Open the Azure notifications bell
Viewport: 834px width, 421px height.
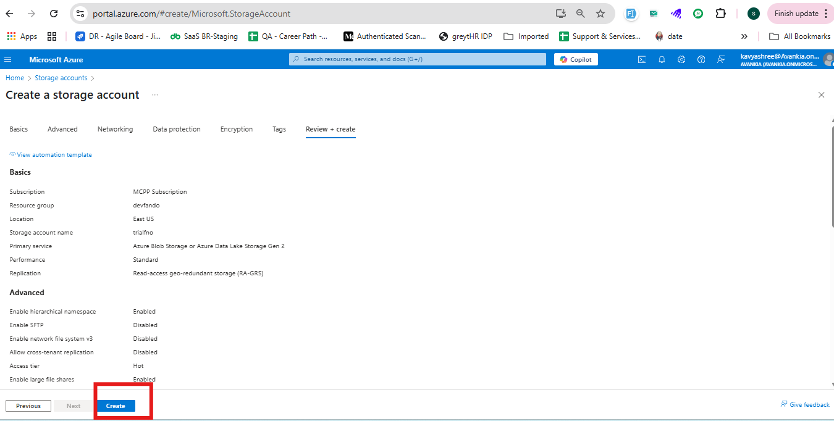pyautogui.click(x=662, y=59)
